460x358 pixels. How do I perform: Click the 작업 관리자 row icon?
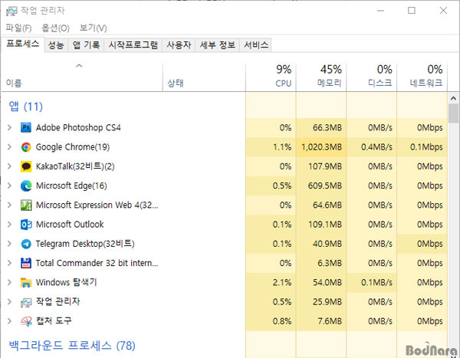(26, 302)
